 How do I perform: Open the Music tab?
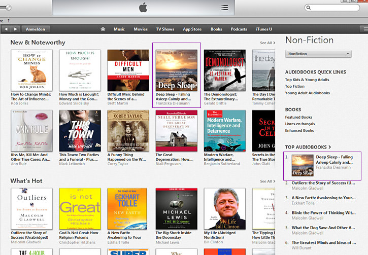(119, 29)
